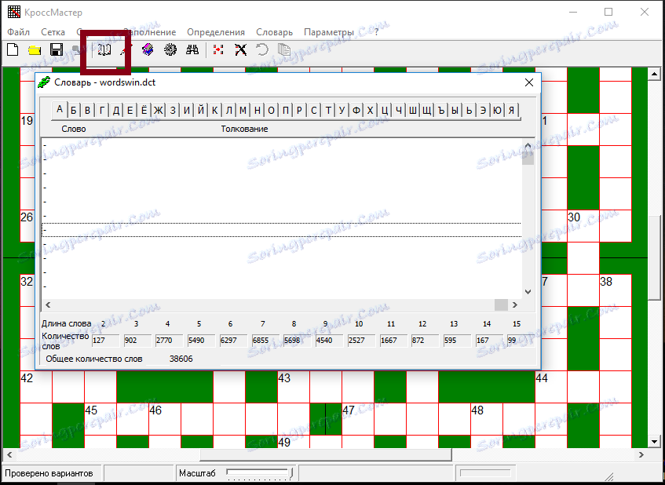Screen dimensions: 665x485
Task: Click main window's horizontal scrollbar thumb
Action: coord(325,455)
